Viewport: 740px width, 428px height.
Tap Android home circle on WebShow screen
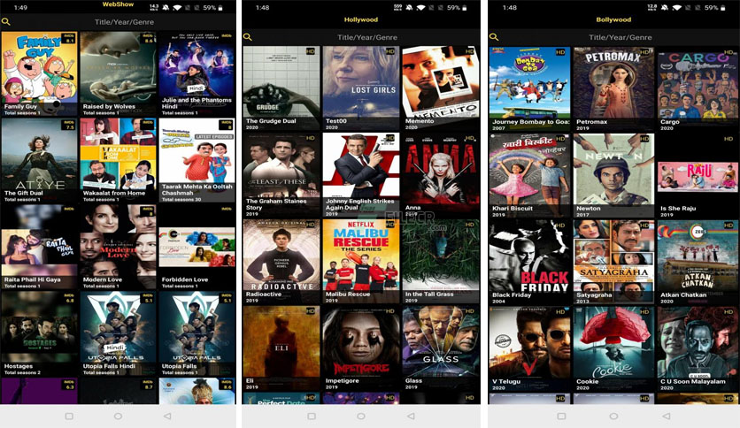coord(118,417)
